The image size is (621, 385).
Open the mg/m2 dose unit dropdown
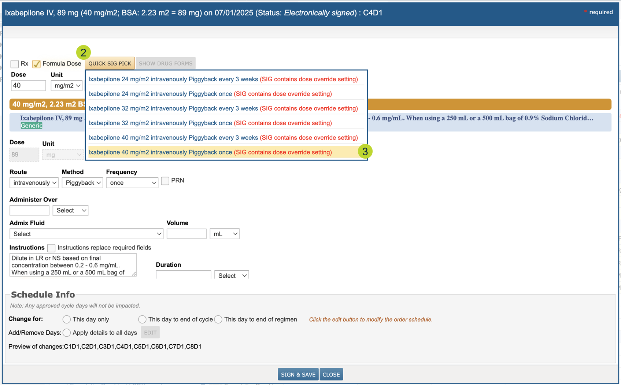[x=67, y=86]
